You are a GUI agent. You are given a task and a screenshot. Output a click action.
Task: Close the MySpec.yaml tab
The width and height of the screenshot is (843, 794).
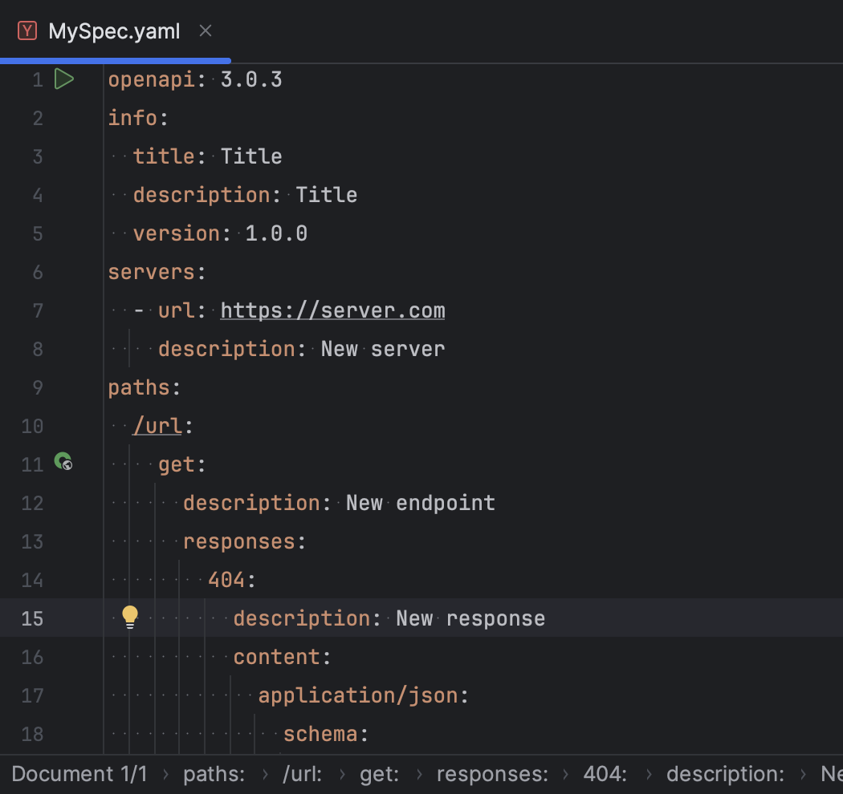coord(205,30)
